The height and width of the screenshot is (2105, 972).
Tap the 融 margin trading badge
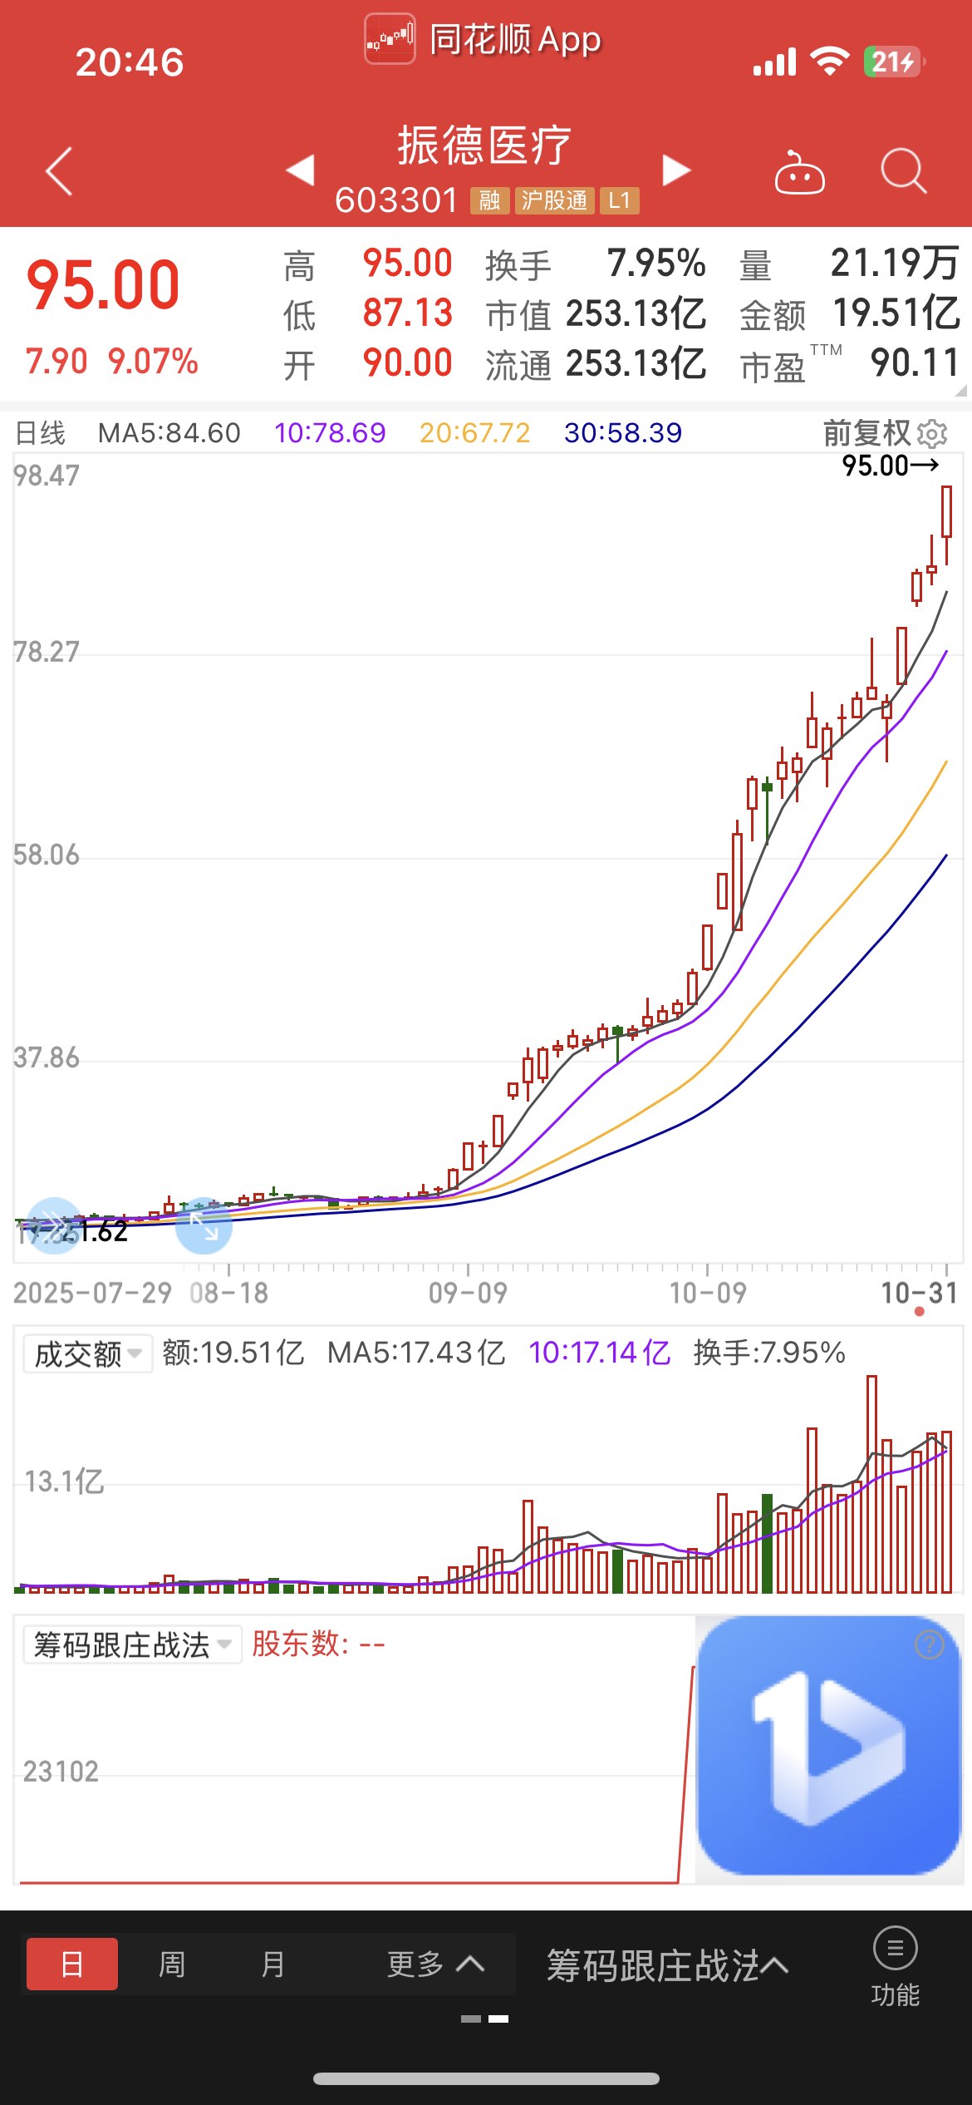tap(489, 200)
